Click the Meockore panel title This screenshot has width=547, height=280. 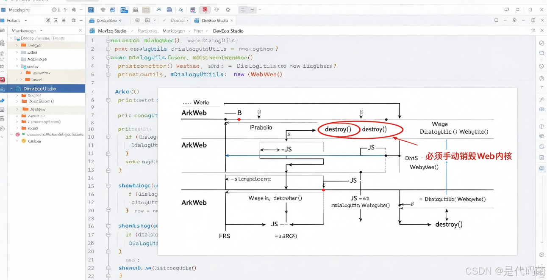[19, 9]
